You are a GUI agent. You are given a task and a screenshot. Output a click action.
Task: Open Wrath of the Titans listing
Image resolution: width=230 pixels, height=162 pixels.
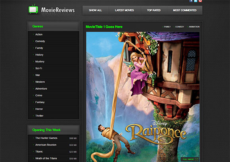point(46,158)
